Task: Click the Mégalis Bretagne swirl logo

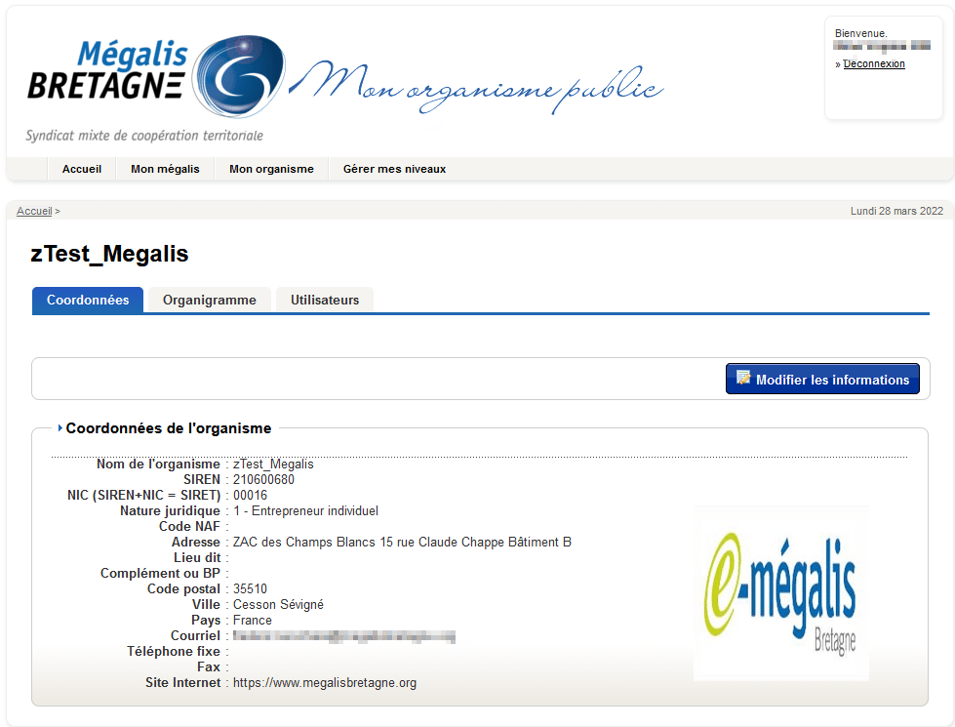Action: (237, 78)
